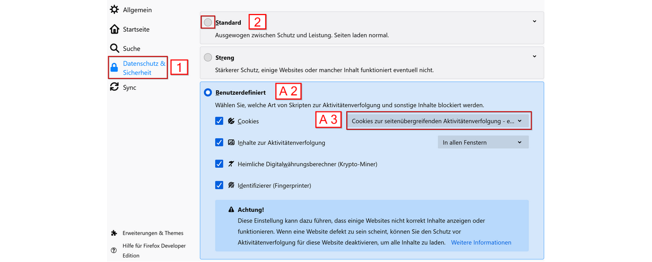Screen dimensions: 652x262
Task: Click the Suche magnifier icon
Action: coord(114,48)
